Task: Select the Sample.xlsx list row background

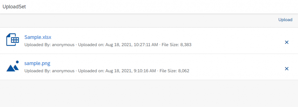Action: (x=149, y=41)
